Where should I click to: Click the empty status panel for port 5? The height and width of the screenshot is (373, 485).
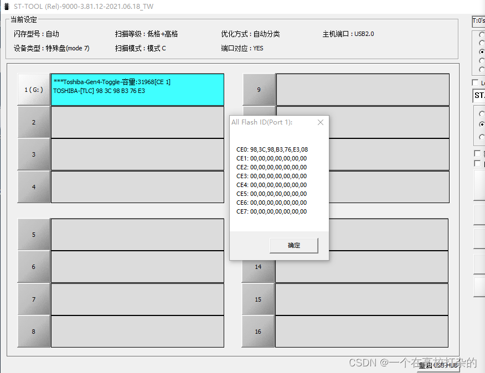pyautogui.click(x=137, y=235)
